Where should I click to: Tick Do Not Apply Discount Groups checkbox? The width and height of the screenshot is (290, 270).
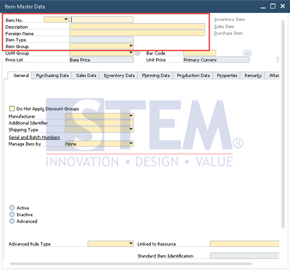point(12,109)
